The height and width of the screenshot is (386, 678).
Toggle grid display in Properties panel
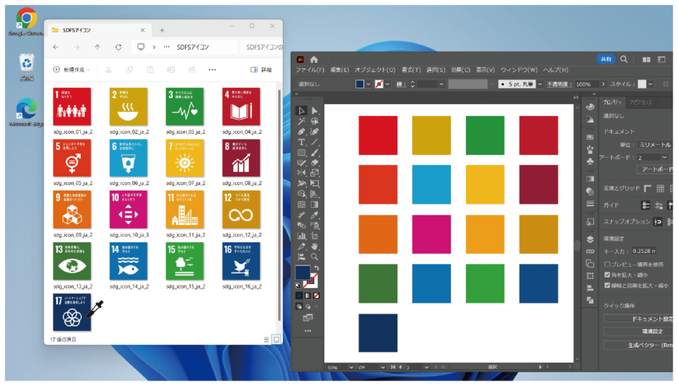click(660, 188)
